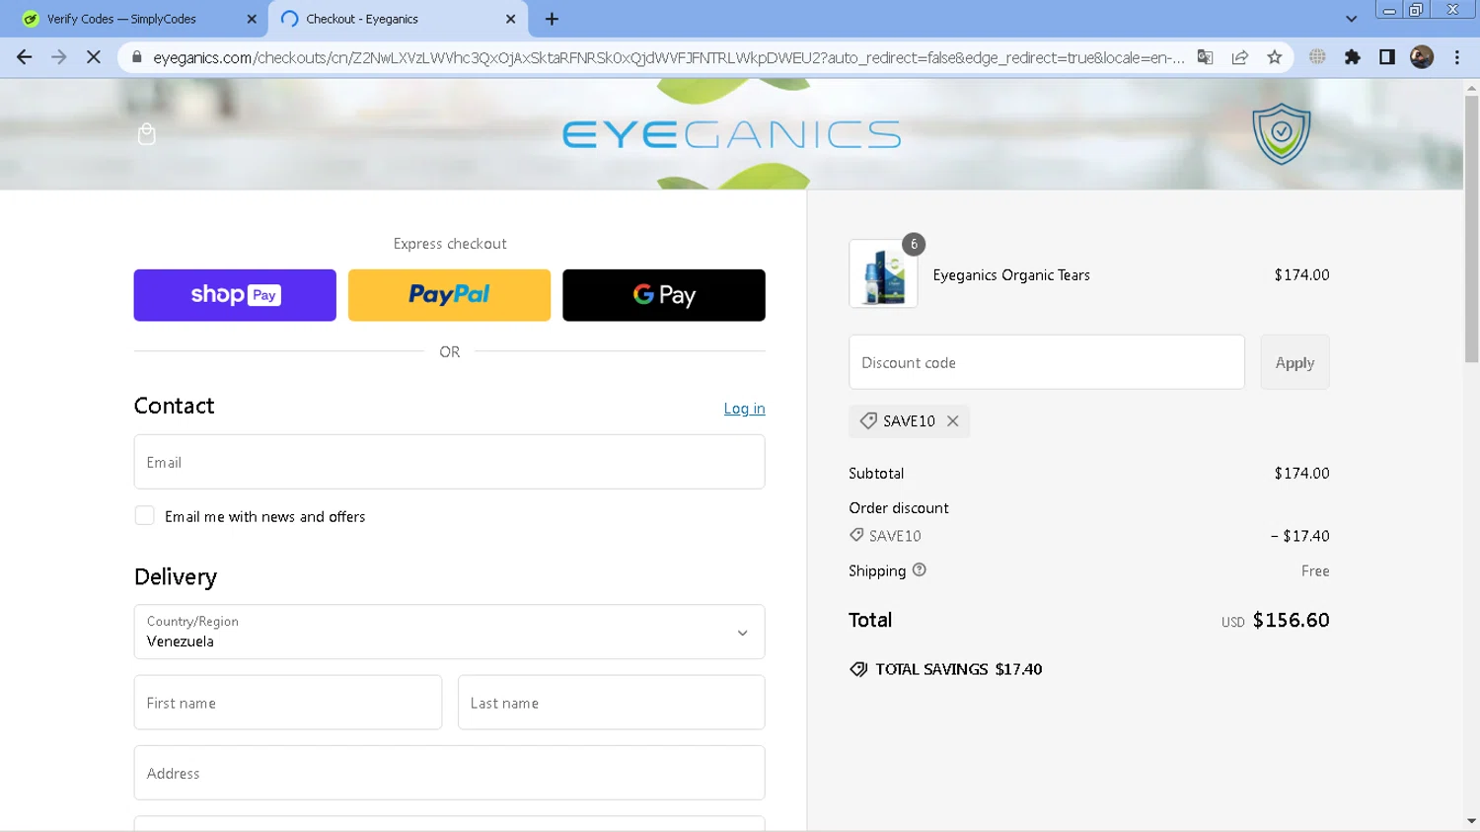Image resolution: width=1480 pixels, height=832 pixels.
Task: Select the Checkout - Eyeganics tab
Action: pyautogui.click(x=399, y=19)
